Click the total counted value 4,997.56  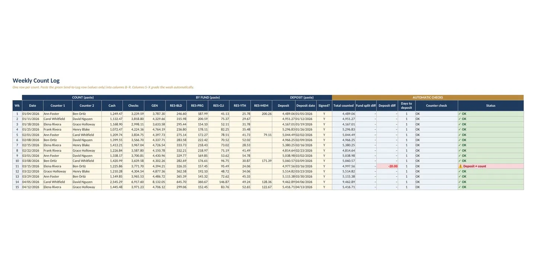[344, 166]
